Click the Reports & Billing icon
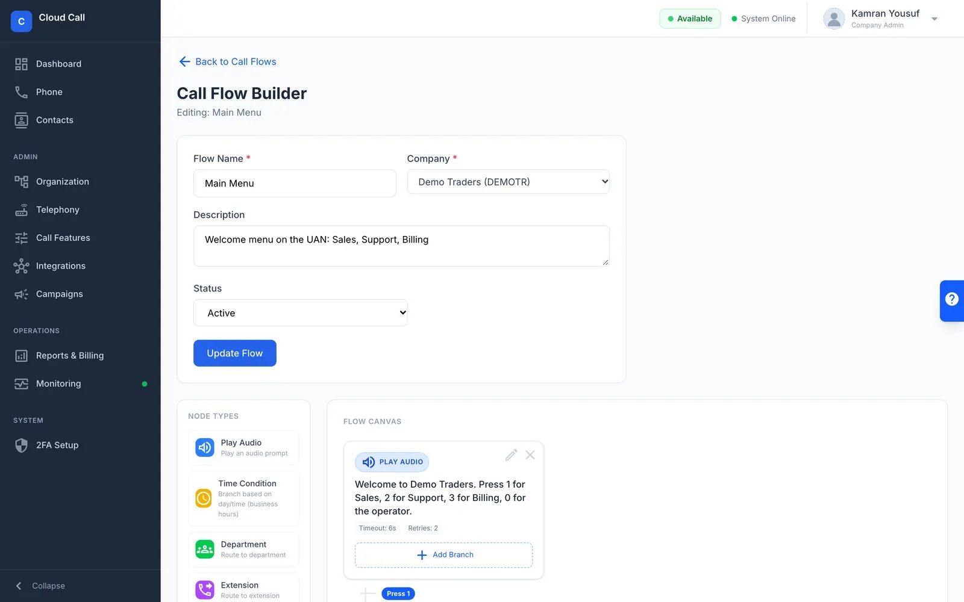964x602 pixels. [x=21, y=356]
